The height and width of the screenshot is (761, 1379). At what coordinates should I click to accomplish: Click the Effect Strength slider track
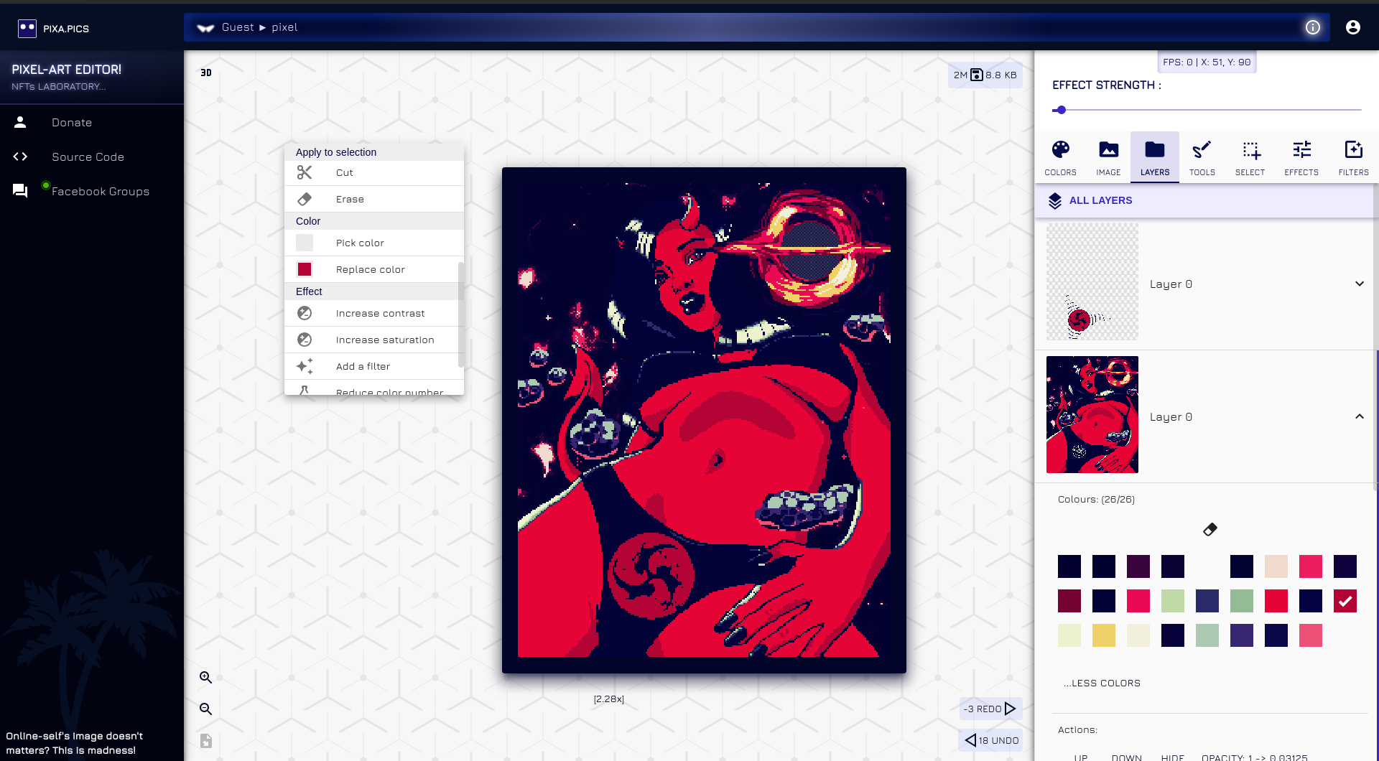click(x=1207, y=110)
